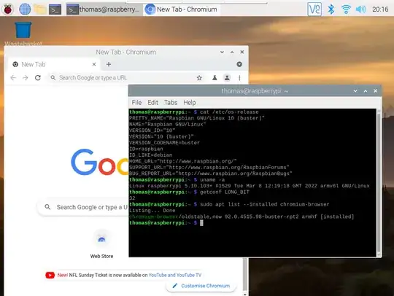
Task: Switch to thomas@raspberry terminal taskbar entry
Action: point(104,9)
